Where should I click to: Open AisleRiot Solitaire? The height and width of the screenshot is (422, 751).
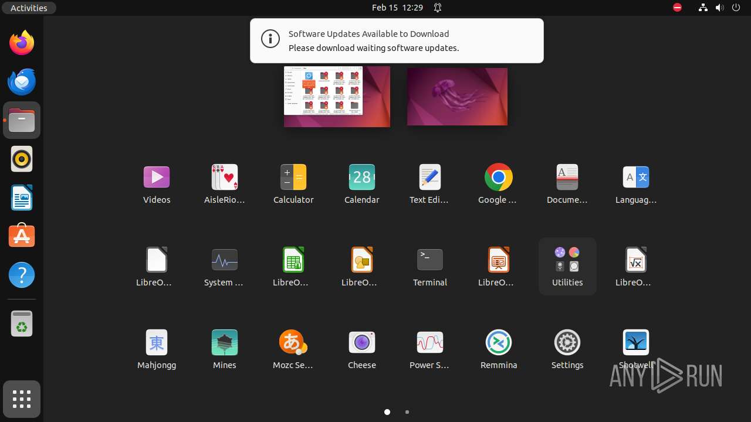coord(225,184)
